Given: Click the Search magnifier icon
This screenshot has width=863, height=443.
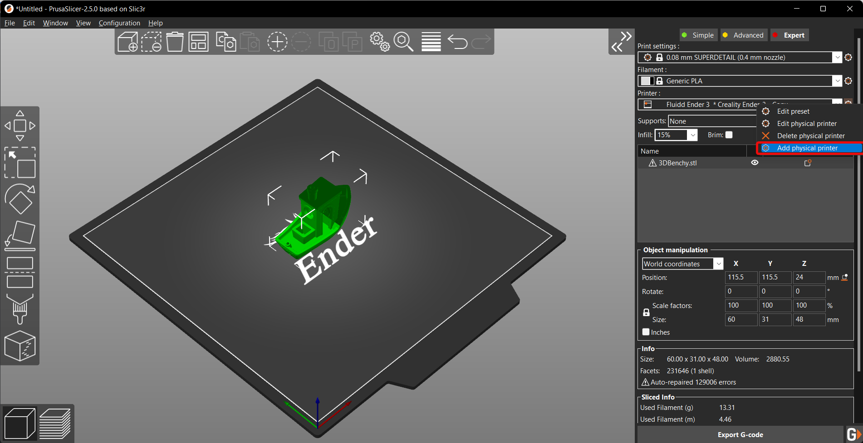Looking at the screenshot, I should click(403, 42).
